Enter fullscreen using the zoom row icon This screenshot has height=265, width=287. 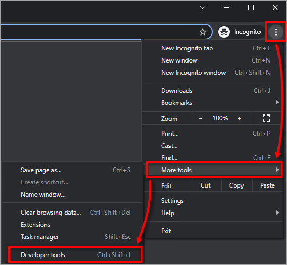pyautogui.click(x=266, y=118)
